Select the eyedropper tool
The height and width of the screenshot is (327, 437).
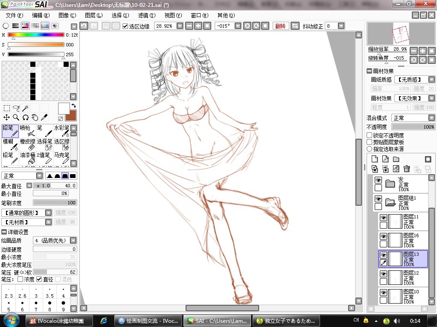pyautogui.click(x=44, y=118)
